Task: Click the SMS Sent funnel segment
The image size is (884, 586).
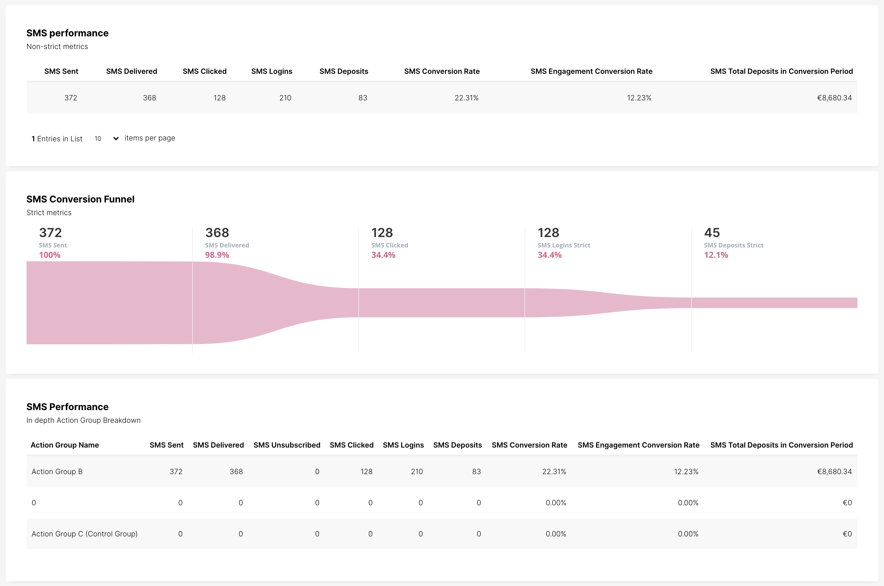Action: click(x=109, y=303)
